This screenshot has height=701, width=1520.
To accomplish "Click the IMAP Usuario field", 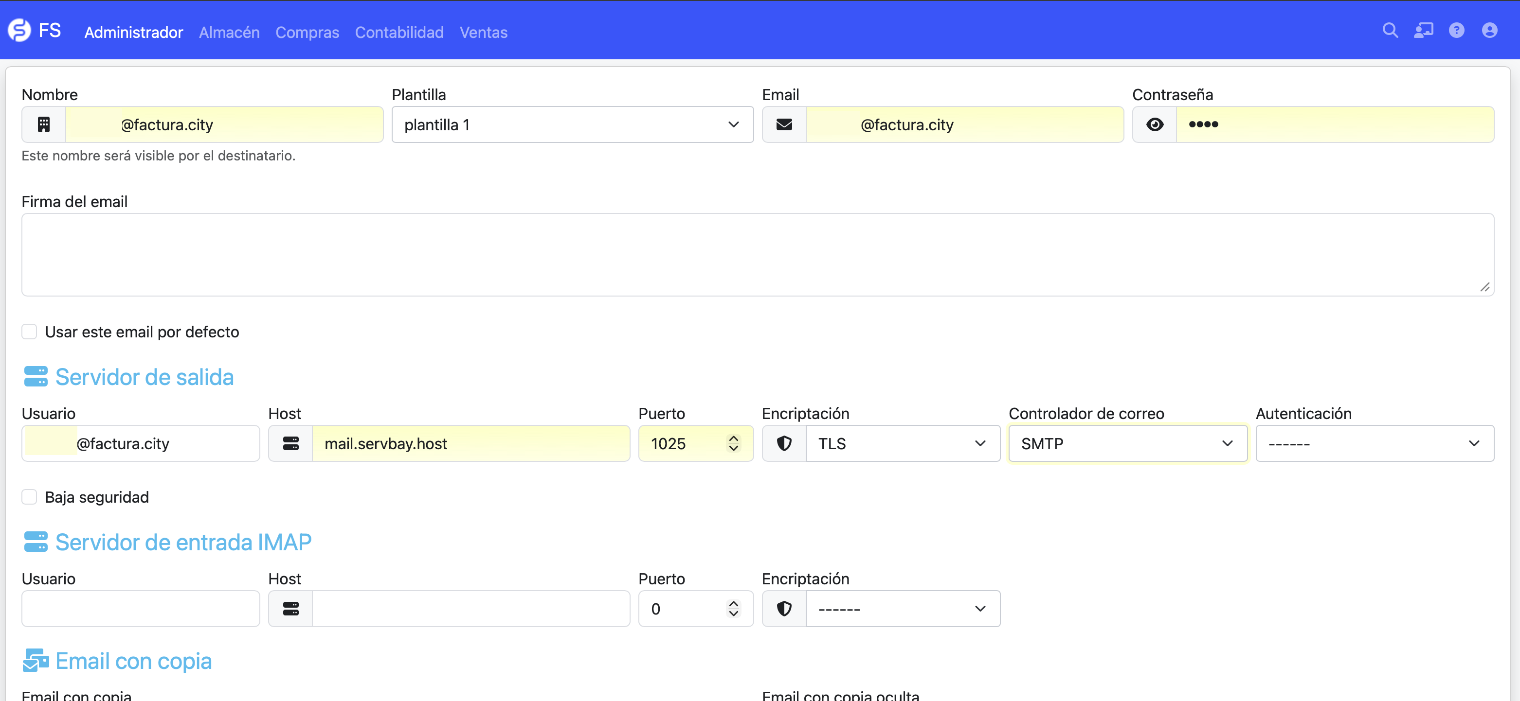I will point(141,609).
